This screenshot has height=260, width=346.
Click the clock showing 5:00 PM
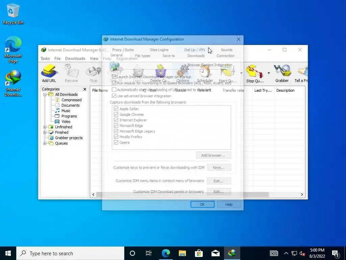(317, 250)
